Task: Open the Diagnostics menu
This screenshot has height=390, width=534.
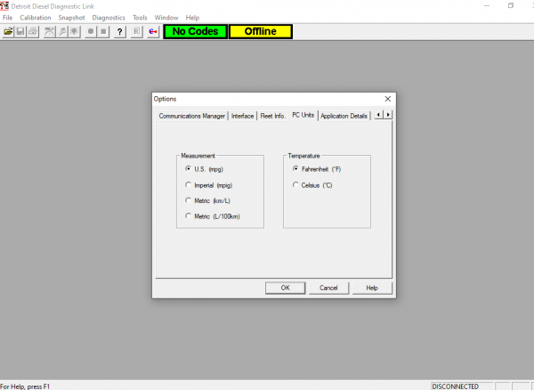Action: [x=109, y=18]
